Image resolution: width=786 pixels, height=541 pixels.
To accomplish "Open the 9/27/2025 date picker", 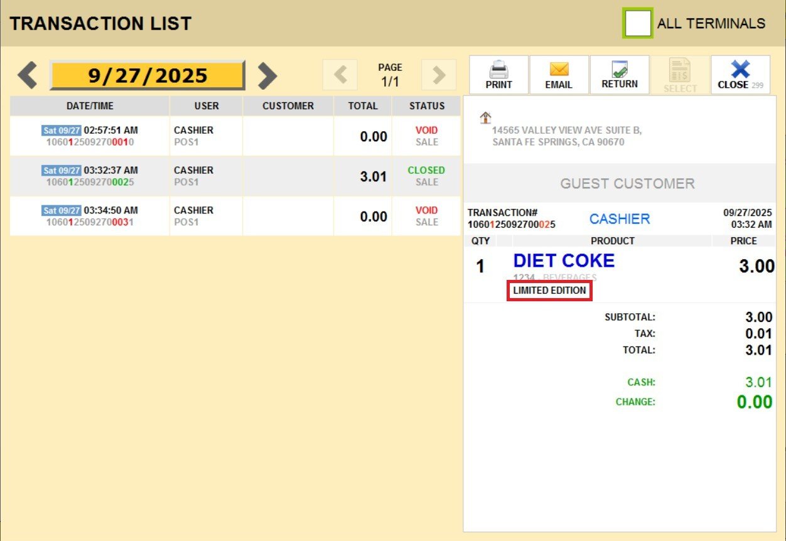I will pos(147,76).
